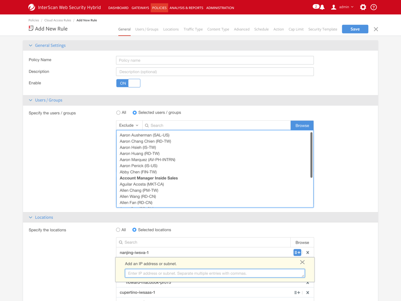The image size is (401, 301).
Task: Close the Add an IP address popup
Action: 302,262
